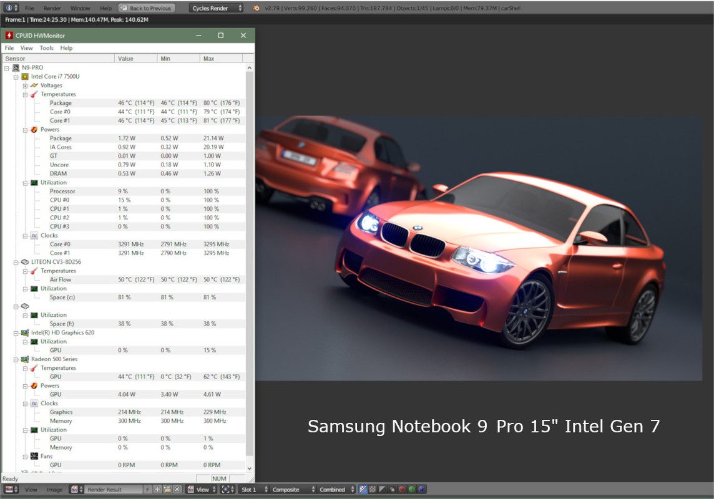
Task: Click the Blender logo in the info header
Action: click(x=257, y=7)
